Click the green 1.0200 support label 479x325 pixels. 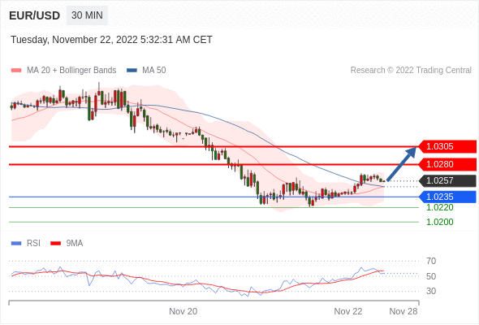(x=440, y=222)
